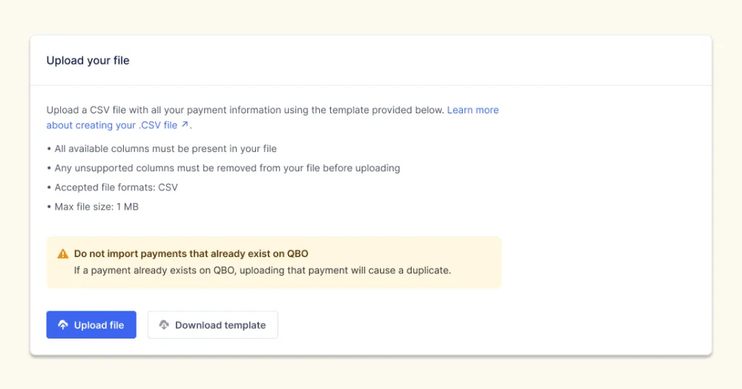Click the "Any unsupported columns" bullet text
This screenshot has height=389, width=742.
coord(226,168)
